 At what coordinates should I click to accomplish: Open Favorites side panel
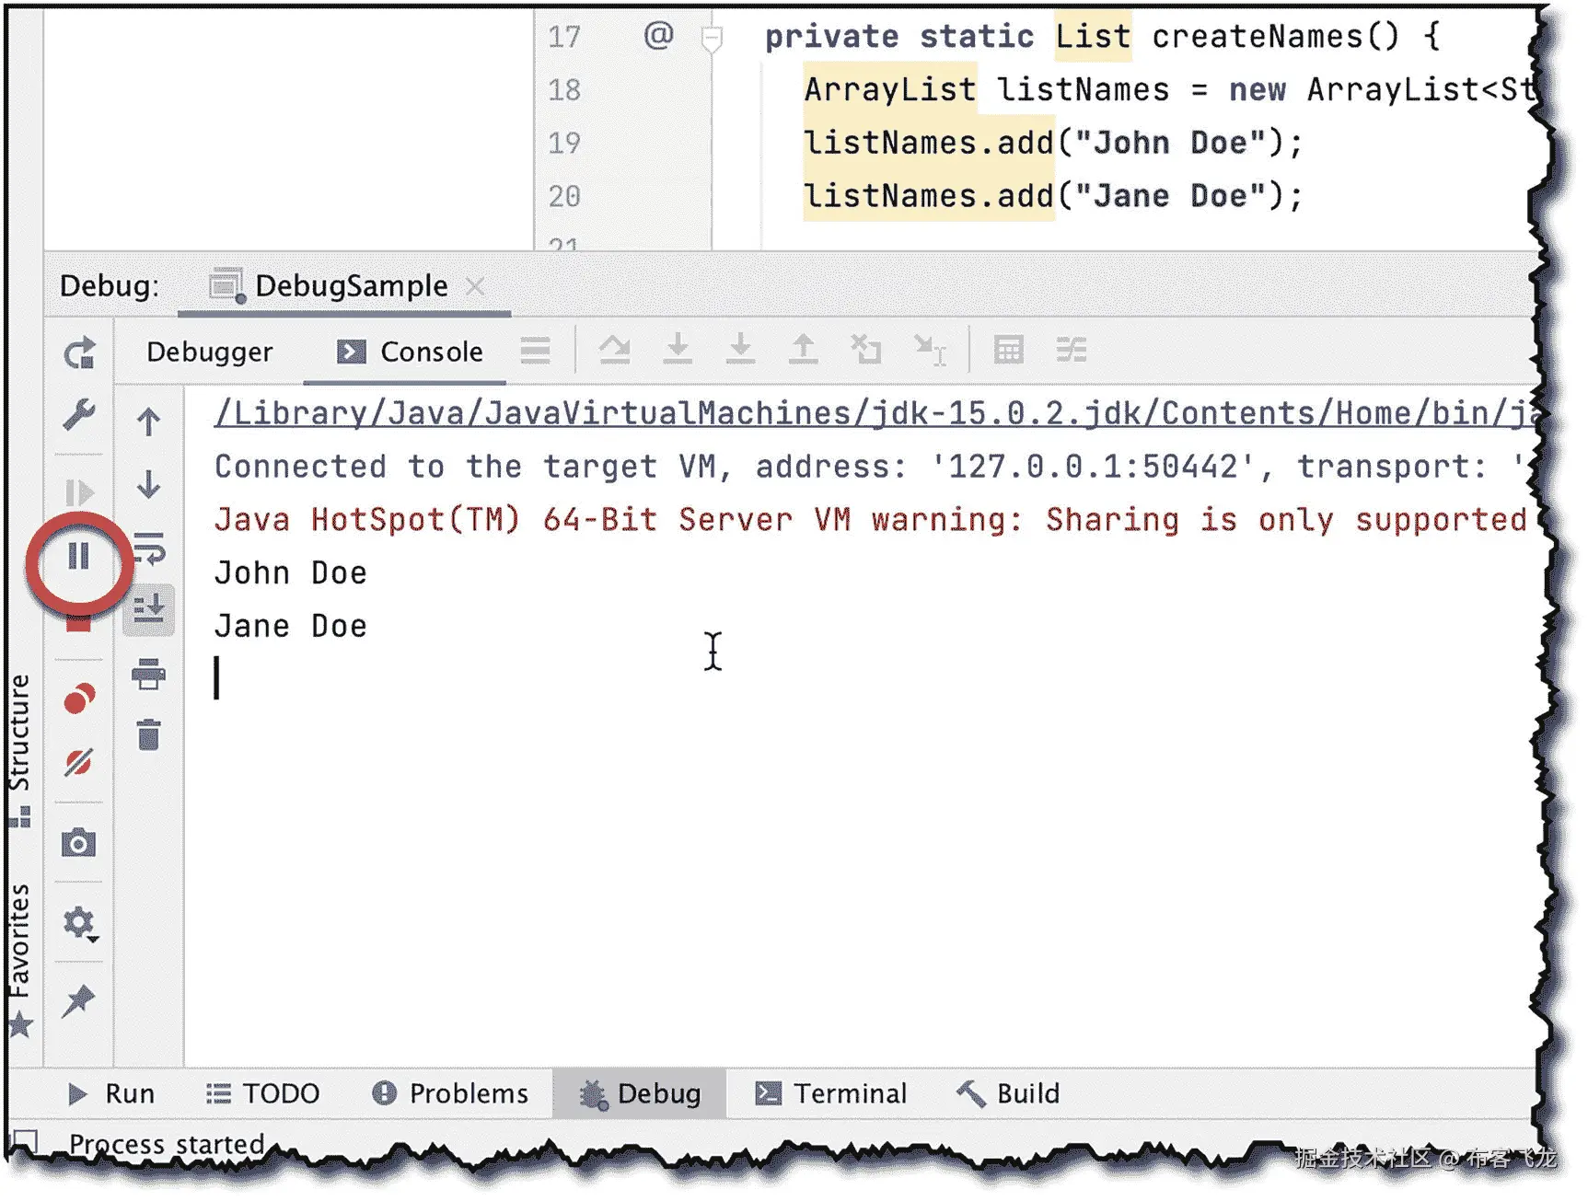coord(20,960)
